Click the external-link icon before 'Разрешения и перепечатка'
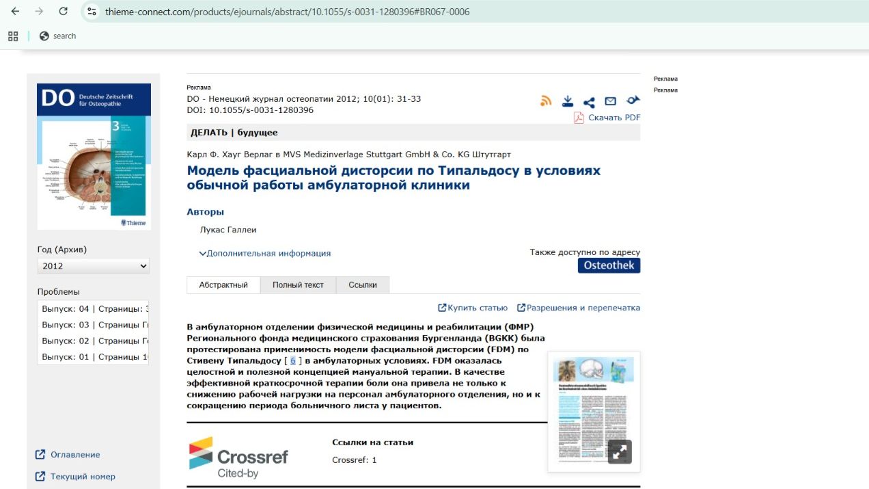 click(521, 308)
